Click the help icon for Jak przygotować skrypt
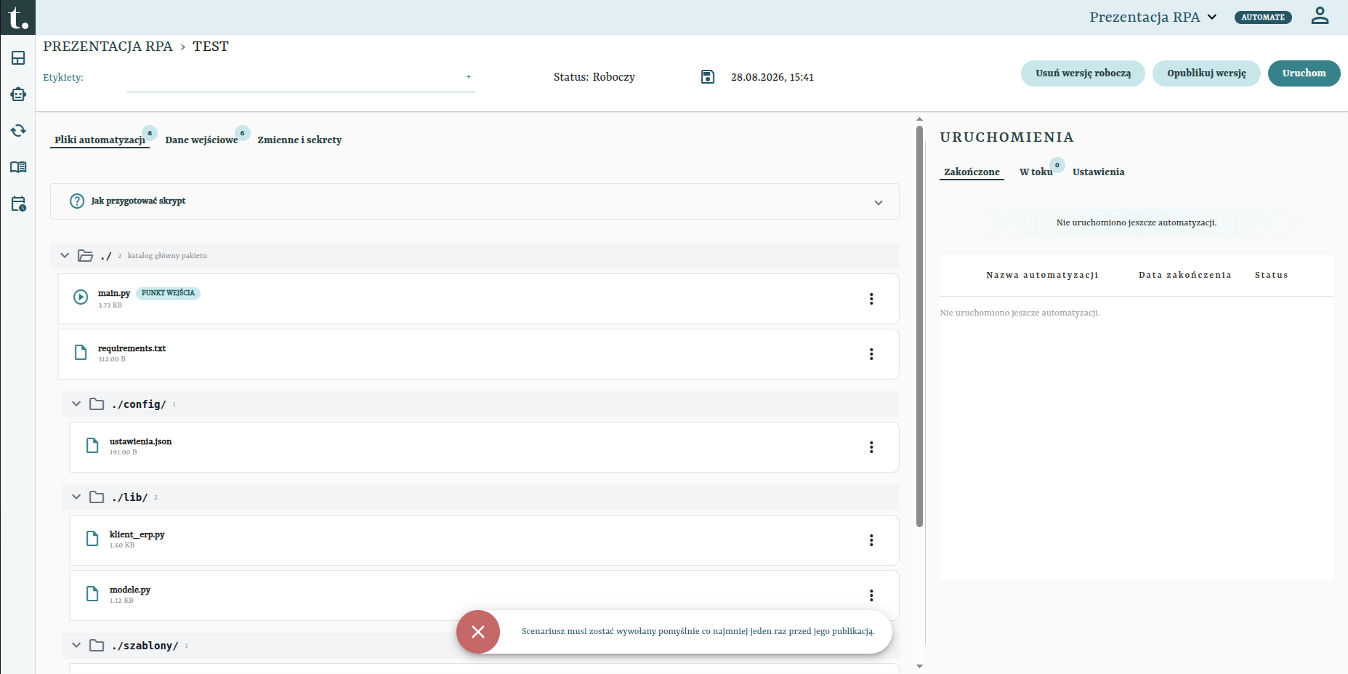 point(77,201)
